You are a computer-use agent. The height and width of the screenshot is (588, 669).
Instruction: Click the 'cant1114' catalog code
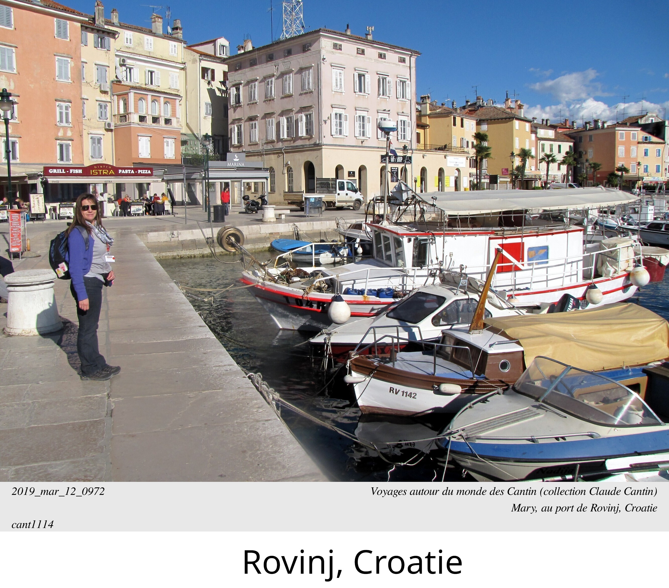[x=32, y=525]
